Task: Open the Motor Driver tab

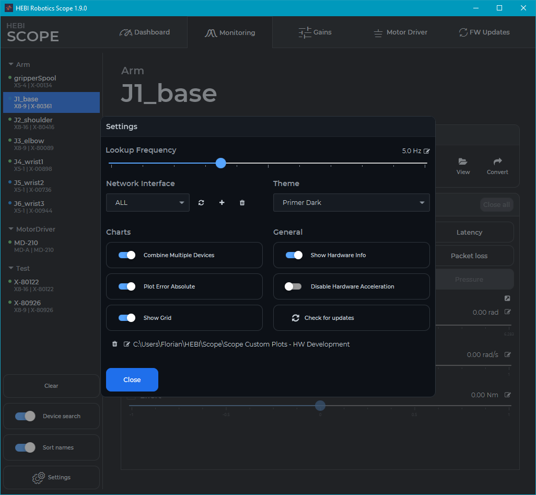Action: [400, 32]
